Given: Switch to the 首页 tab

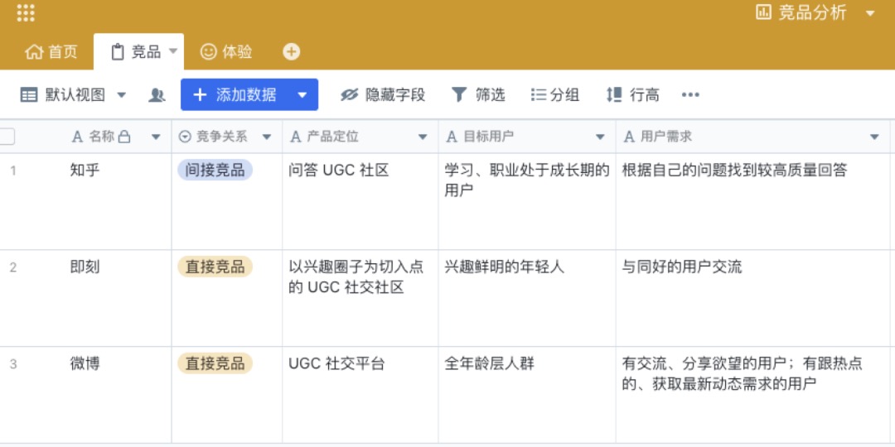Looking at the screenshot, I should point(51,51).
